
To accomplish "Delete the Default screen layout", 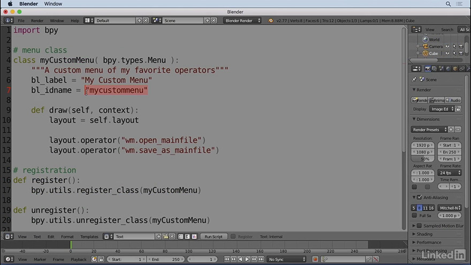I will pyautogui.click(x=146, y=20).
